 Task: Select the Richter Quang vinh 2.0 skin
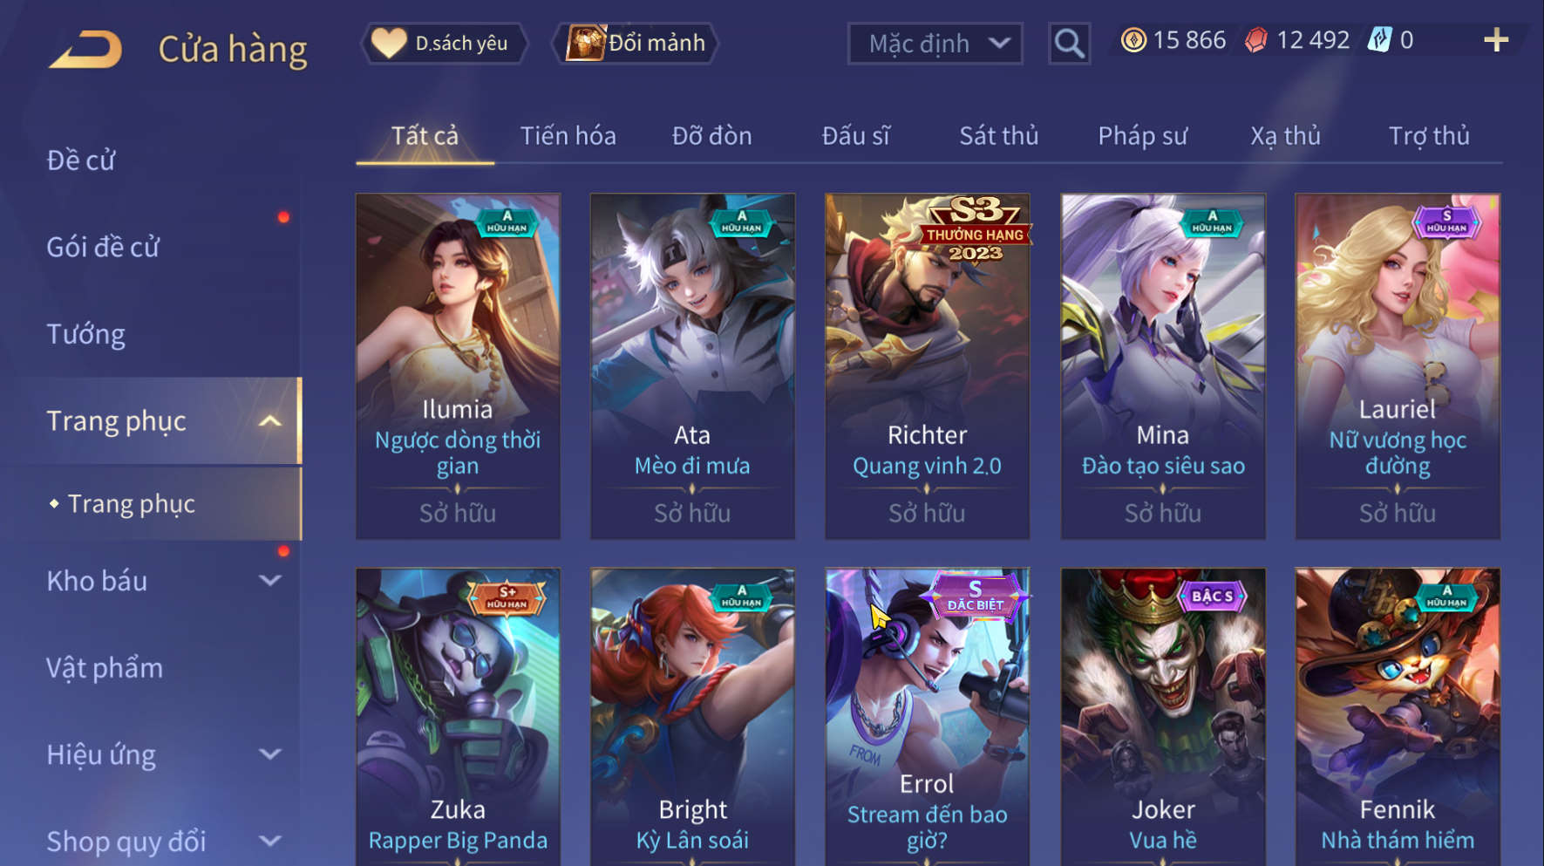[928, 366]
